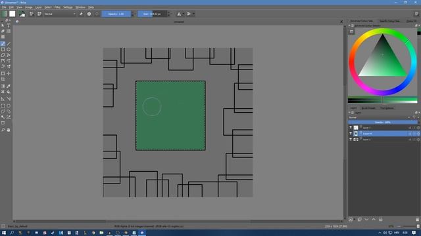Screen dimensions: 421x236
Task: Open the File menu
Action: [4, 7]
